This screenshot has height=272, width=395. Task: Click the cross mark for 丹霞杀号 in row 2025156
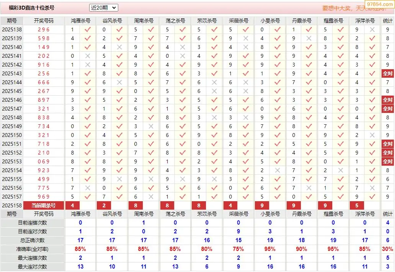(x=309, y=188)
